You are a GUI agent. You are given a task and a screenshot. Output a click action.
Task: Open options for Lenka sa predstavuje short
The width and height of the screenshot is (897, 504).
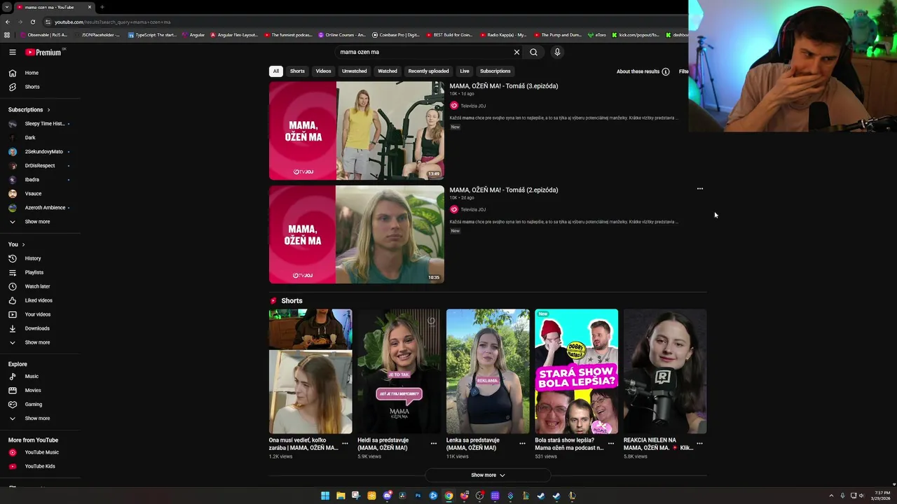tap(522, 444)
